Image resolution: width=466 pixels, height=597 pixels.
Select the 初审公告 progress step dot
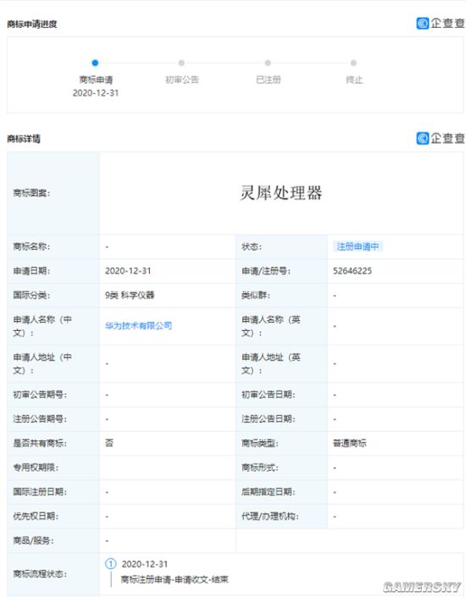click(181, 63)
